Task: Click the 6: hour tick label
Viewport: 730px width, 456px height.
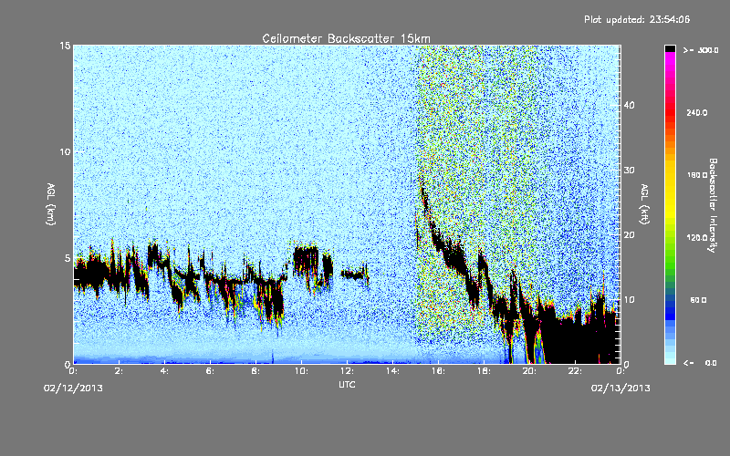Action: point(211,371)
